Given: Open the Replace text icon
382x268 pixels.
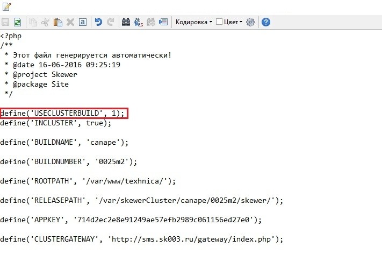Looking at the screenshot, I should [x=139, y=22].
